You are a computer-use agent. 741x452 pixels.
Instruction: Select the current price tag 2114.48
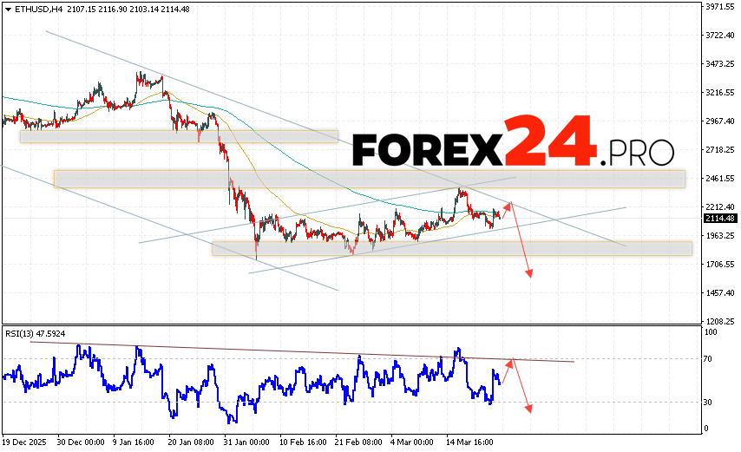click(720, 218)
